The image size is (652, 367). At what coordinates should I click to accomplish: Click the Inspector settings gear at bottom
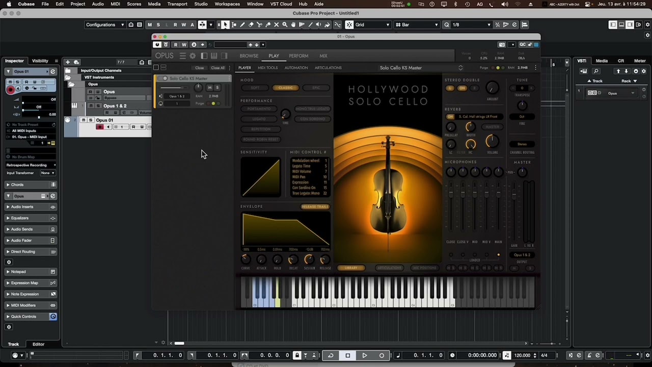9,327
